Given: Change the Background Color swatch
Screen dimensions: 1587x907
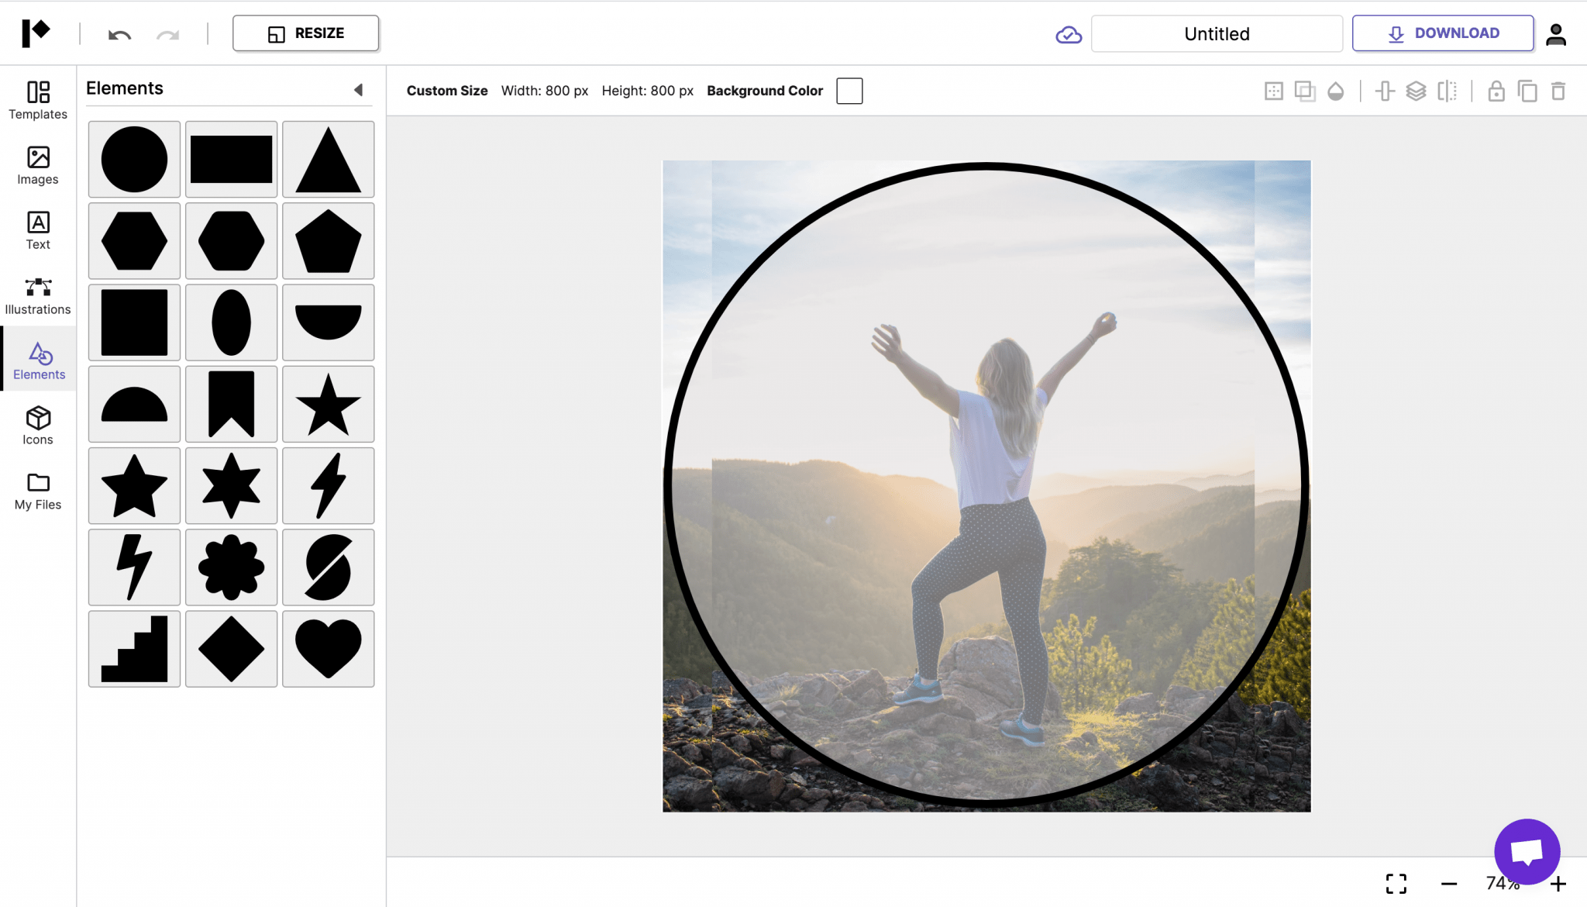Looking at the screenshot, I should [x=849, y=91].
